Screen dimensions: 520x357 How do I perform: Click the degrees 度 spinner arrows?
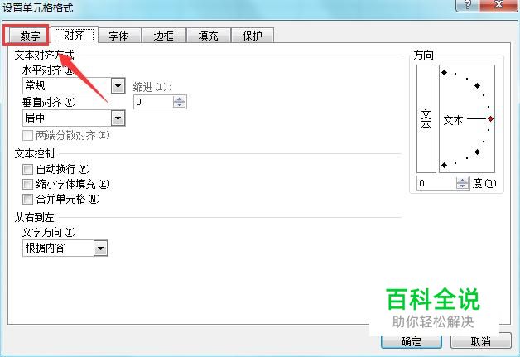click(462, 183)
